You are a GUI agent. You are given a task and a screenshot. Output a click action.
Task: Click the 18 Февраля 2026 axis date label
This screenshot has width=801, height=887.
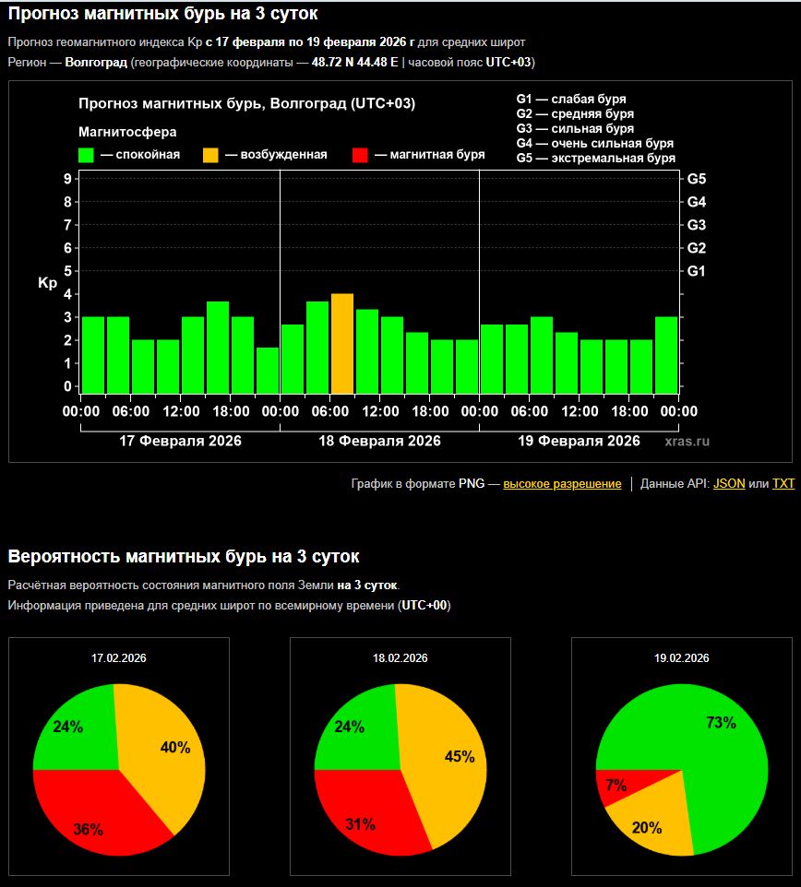point(379,441)
